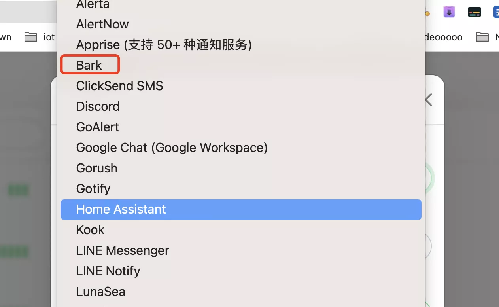Click the blue extension icon at toolbar edge
This screenshot has height=307, width=499.
(x=496, y=12)
